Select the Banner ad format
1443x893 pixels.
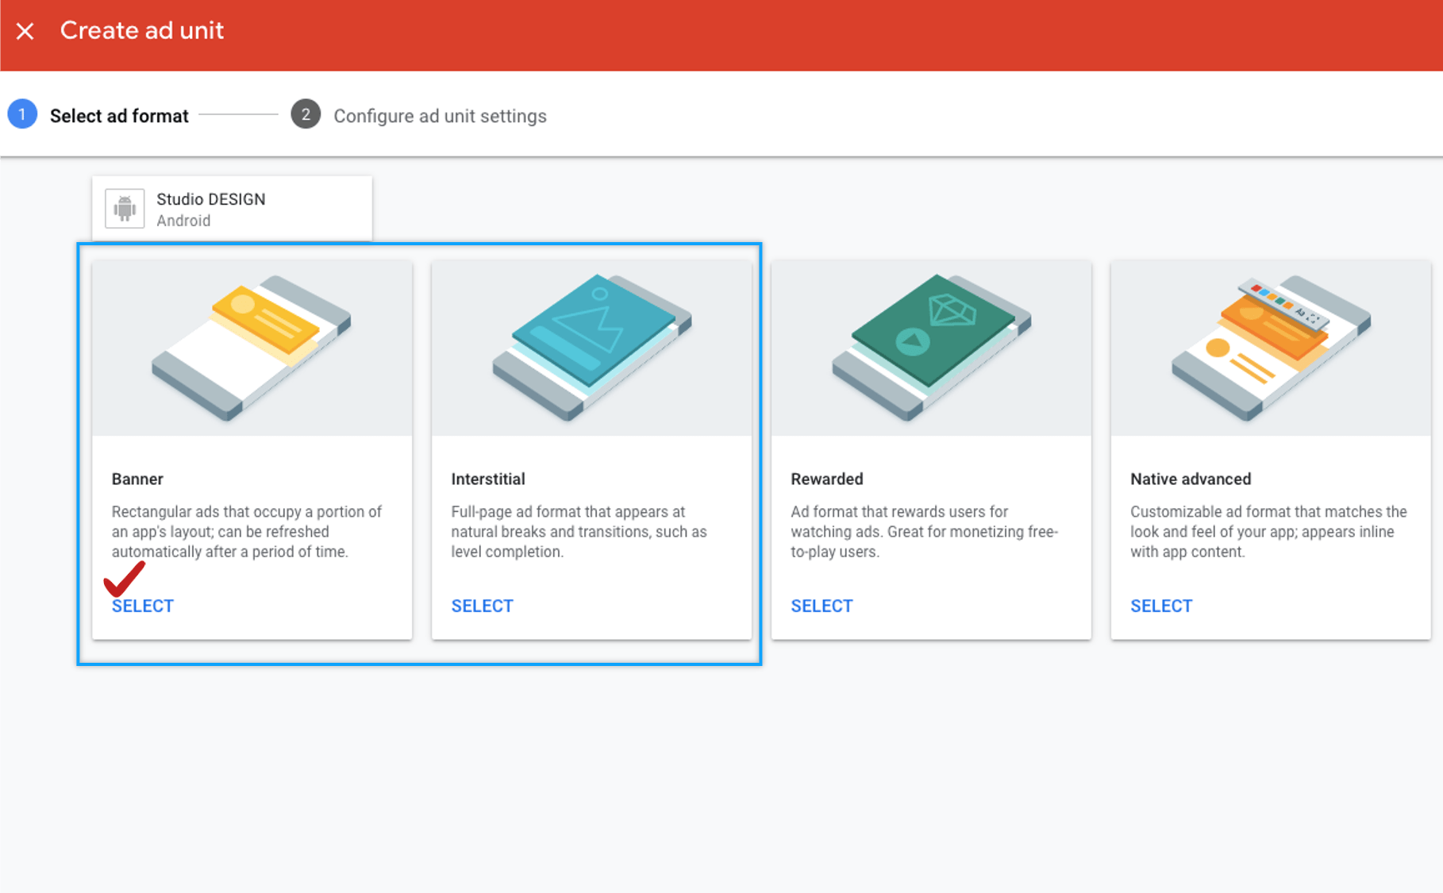[143, 606]
